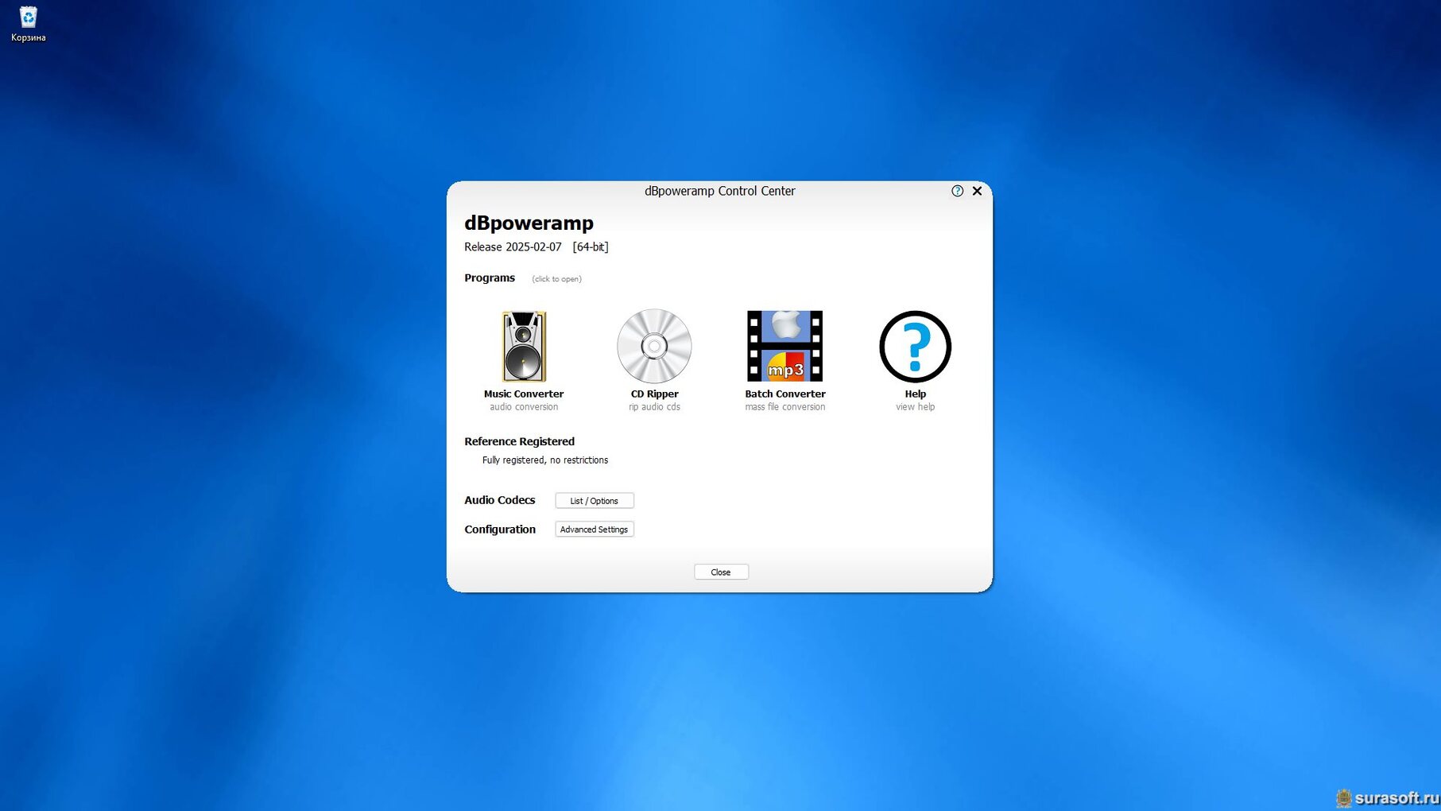Click "Fully registered, no restrictions" text

(545, 460)
